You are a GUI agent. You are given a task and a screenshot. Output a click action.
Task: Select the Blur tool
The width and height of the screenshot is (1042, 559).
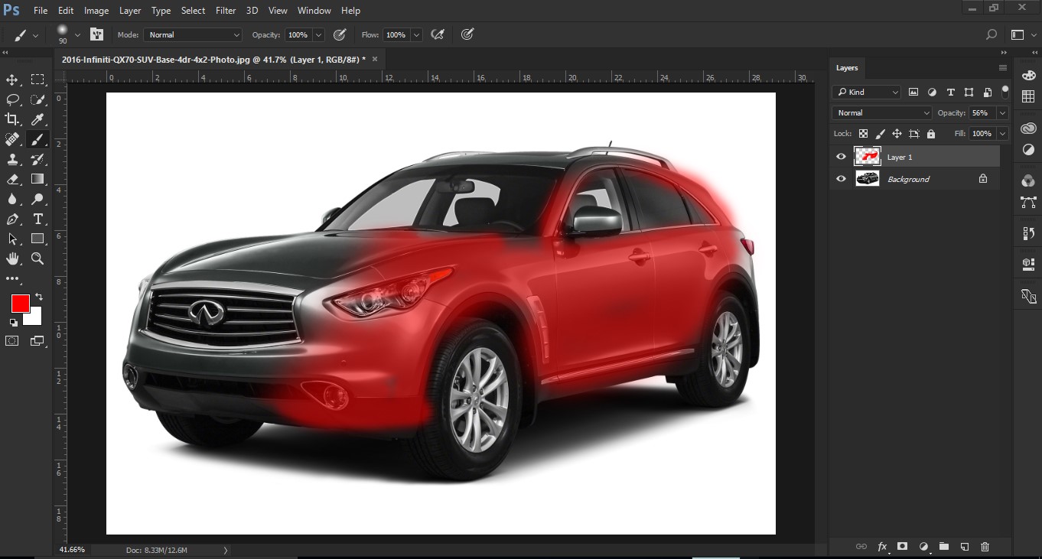pos(12,199)
